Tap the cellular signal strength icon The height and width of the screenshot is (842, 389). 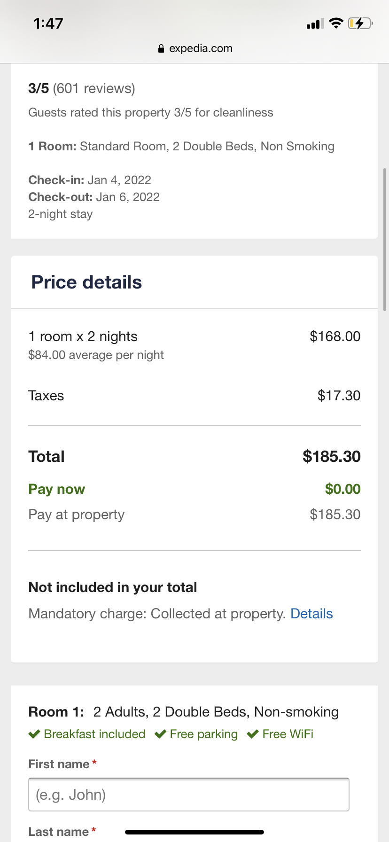pos(315,23)
